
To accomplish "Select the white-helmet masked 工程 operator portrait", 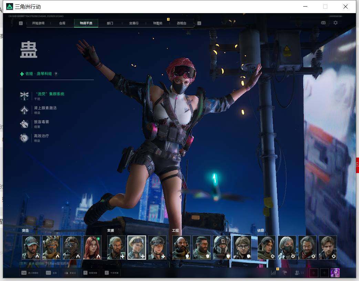I will (x=222, y=248).
